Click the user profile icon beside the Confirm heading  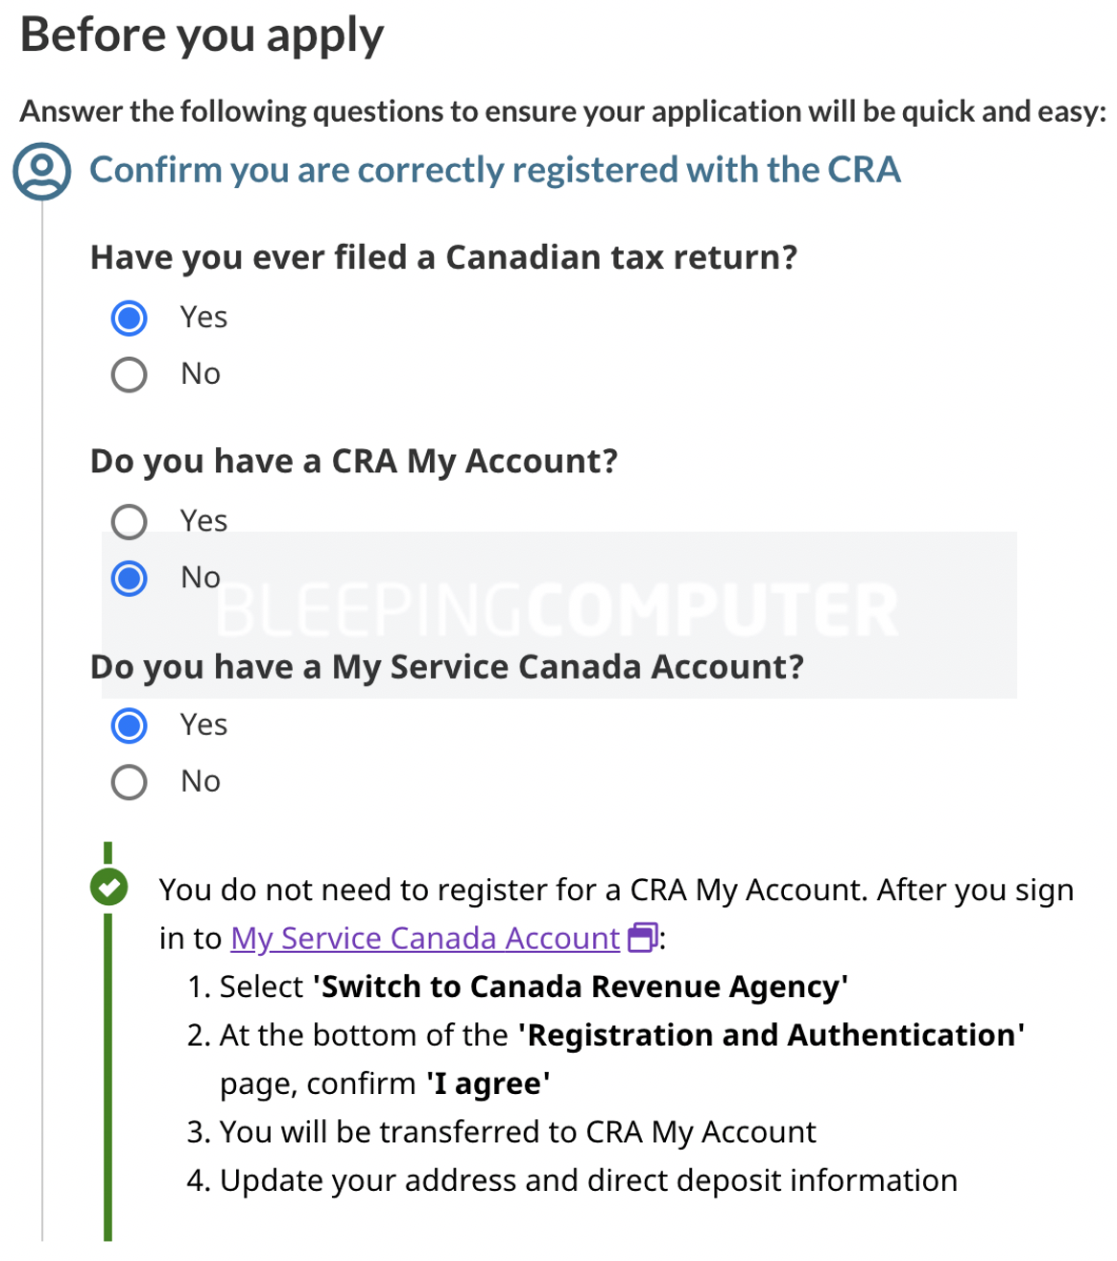click(41, 171)
